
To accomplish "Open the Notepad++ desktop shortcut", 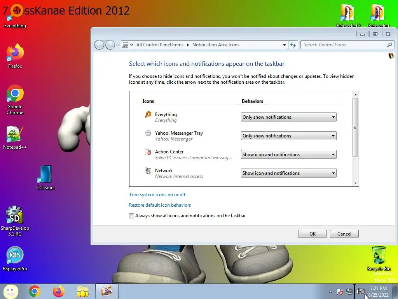I will pos(15,137).
